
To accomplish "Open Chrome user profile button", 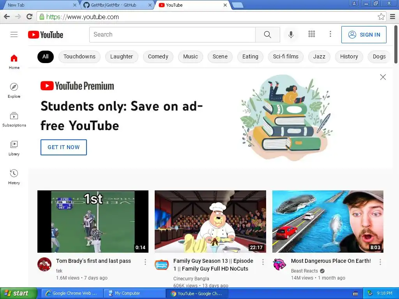I will tap(354, 3).
